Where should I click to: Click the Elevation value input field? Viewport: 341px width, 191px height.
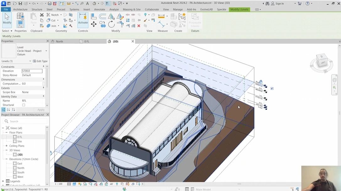[x=32, y=71]
